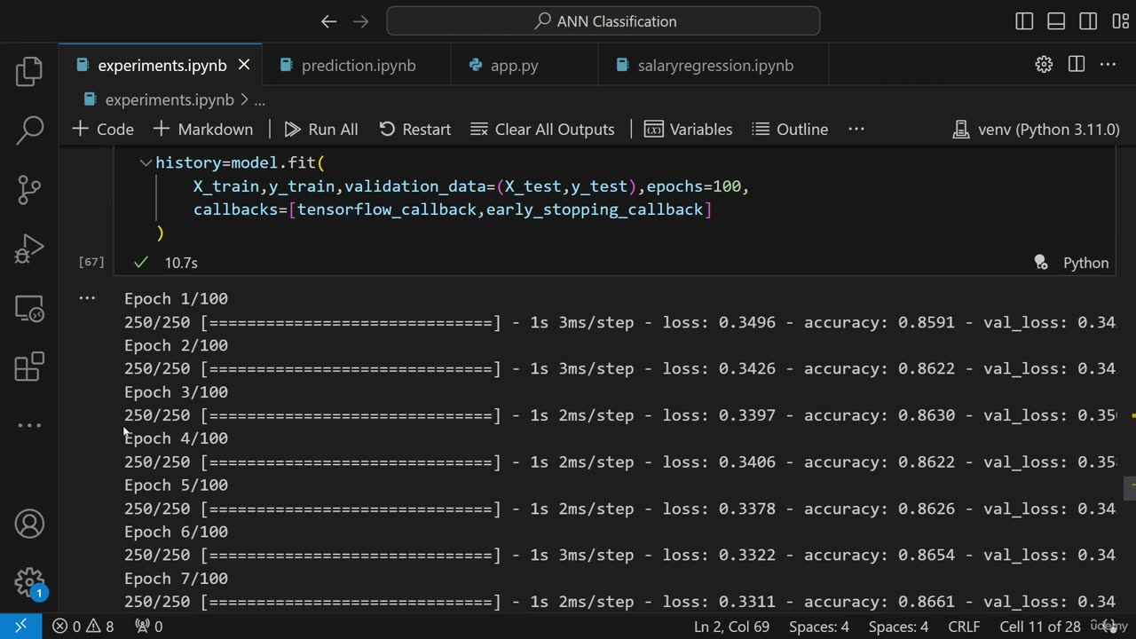Clear All Outputs of the notebook

pos(542,129)
